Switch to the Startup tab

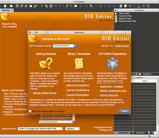(x=6, y=10)
